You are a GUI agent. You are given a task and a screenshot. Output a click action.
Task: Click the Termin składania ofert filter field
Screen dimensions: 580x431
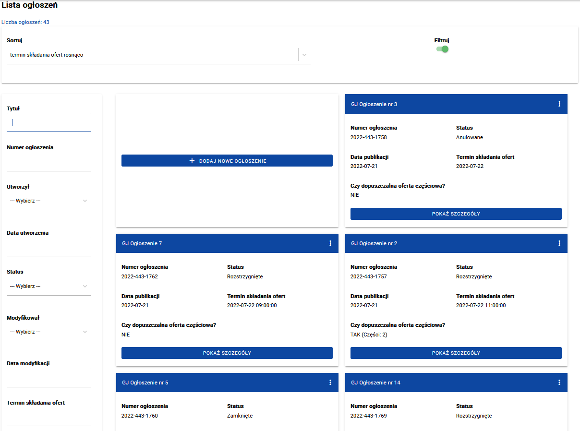point(49,418)
